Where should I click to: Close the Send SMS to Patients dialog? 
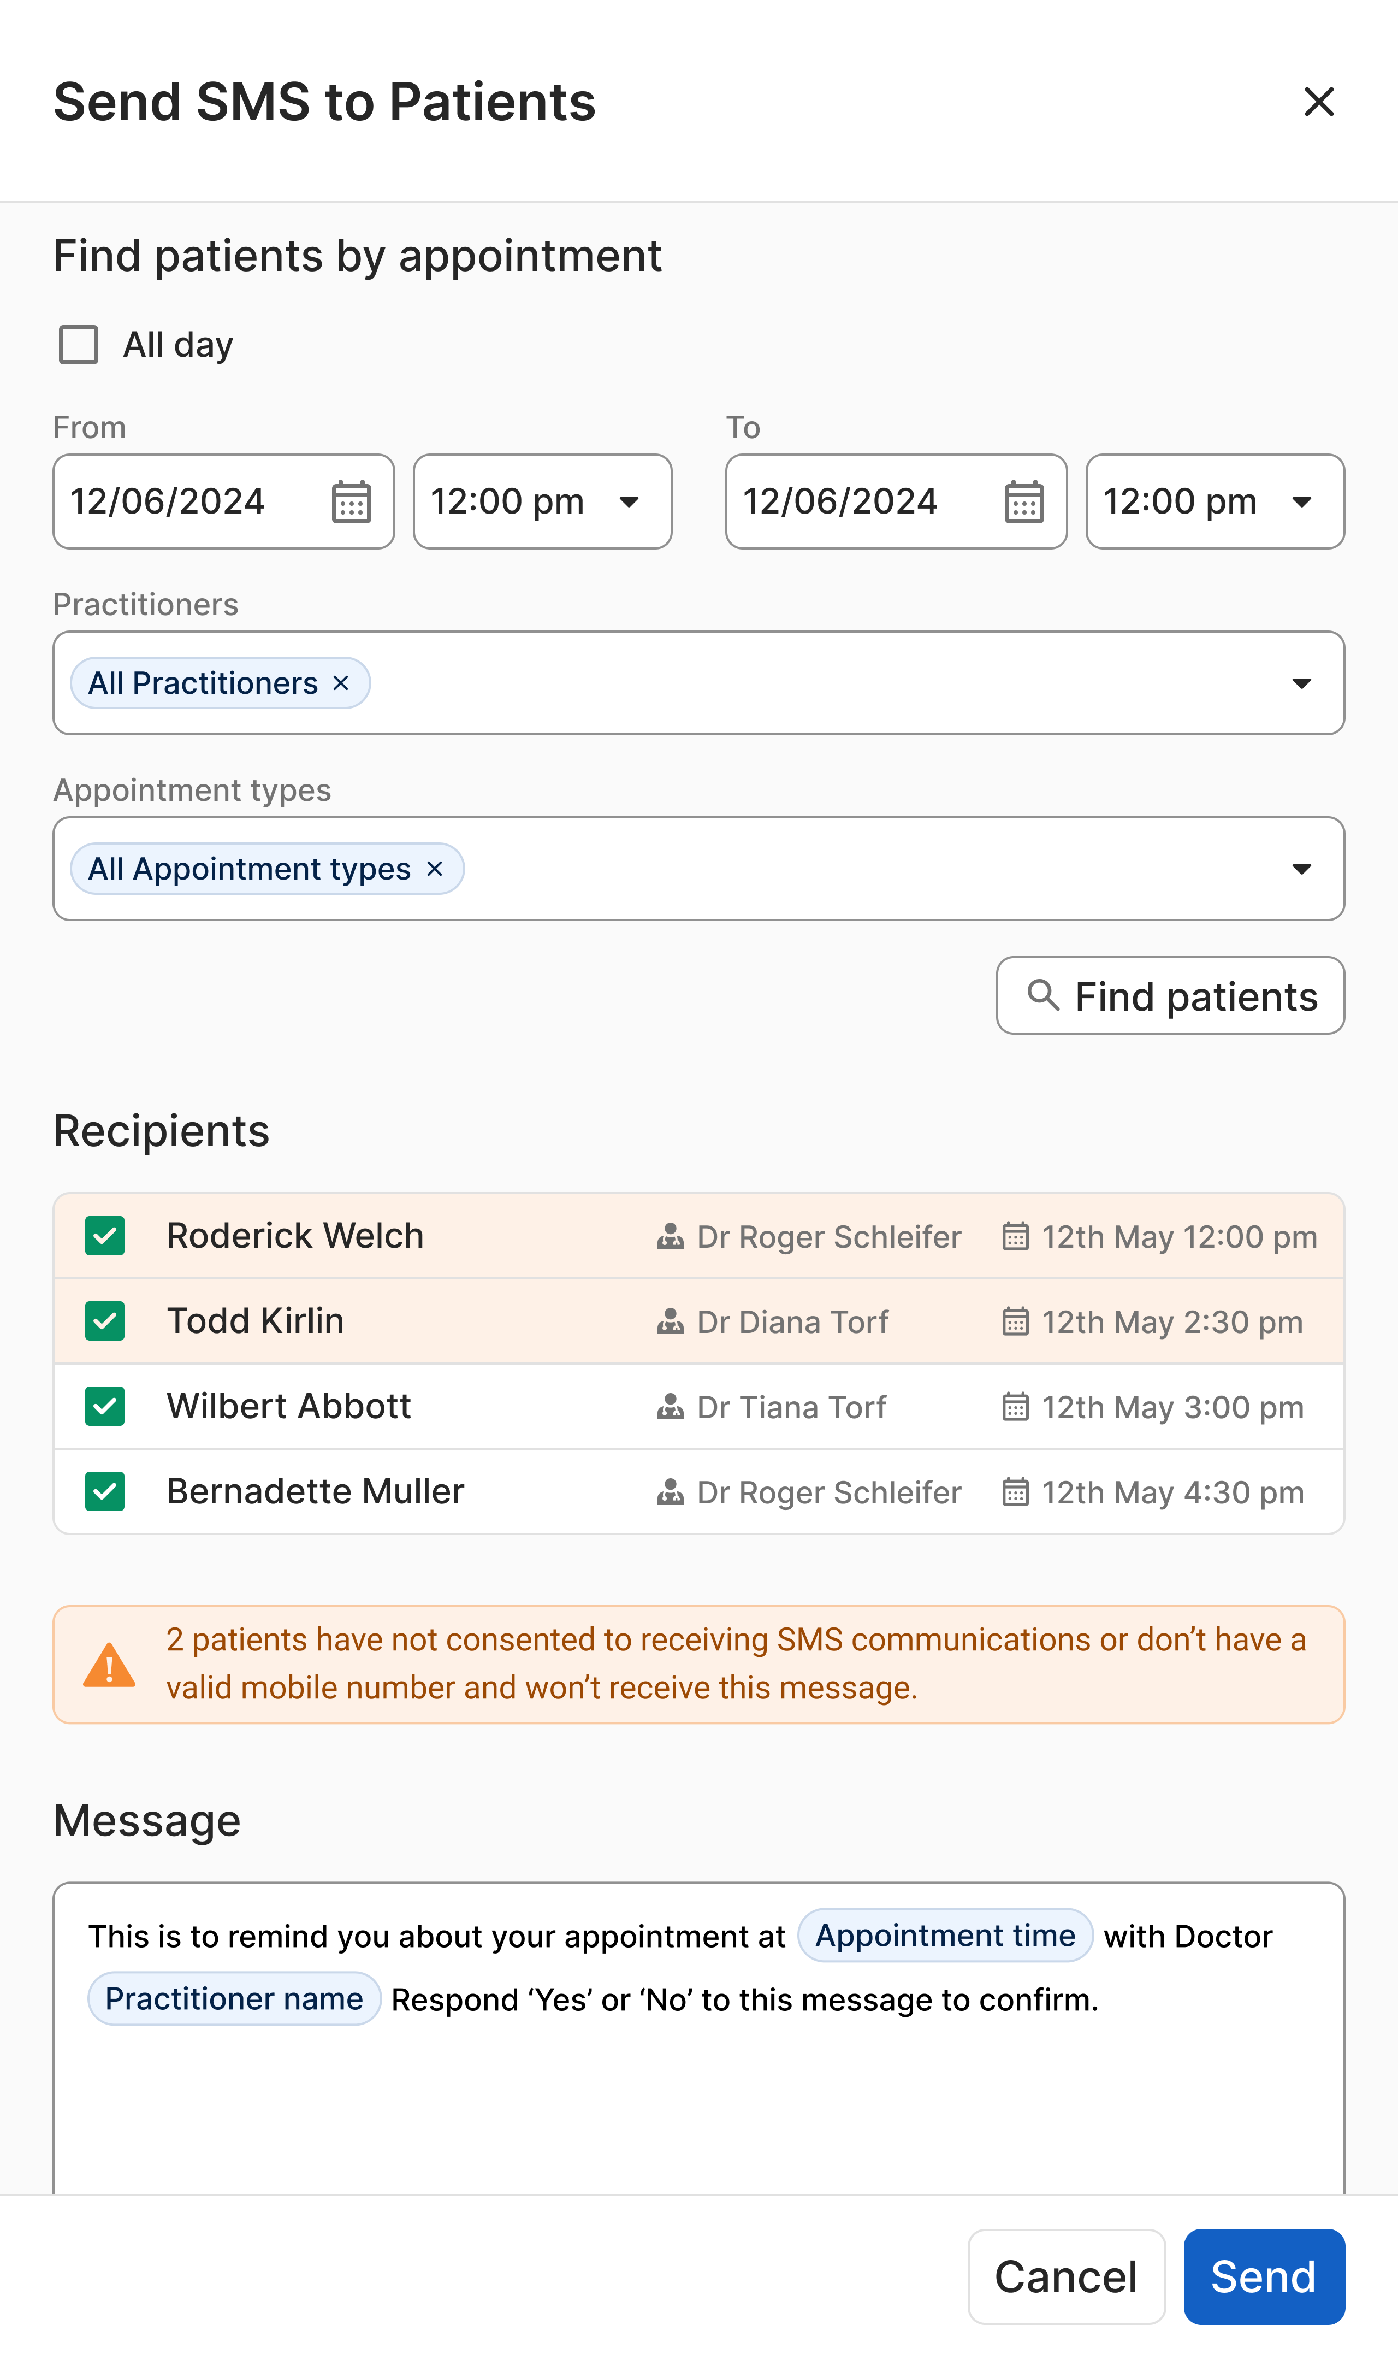click(x=1319, y=102)
